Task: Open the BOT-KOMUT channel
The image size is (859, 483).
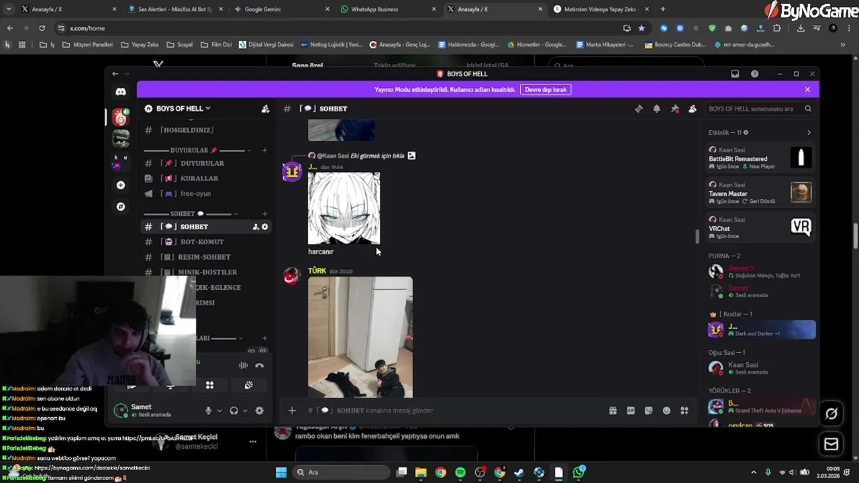Action: pyautogui.click(x=207, y=242)
